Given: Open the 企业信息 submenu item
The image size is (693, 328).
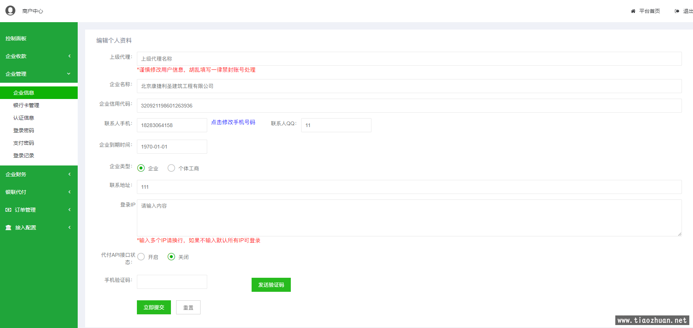Looking at the screenshot, I should coord(39,93).
